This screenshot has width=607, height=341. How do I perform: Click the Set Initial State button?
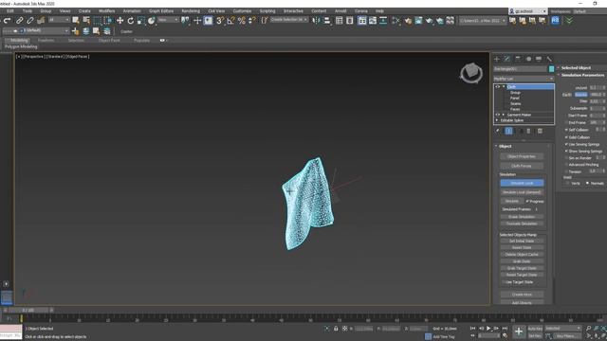[522, 241]
